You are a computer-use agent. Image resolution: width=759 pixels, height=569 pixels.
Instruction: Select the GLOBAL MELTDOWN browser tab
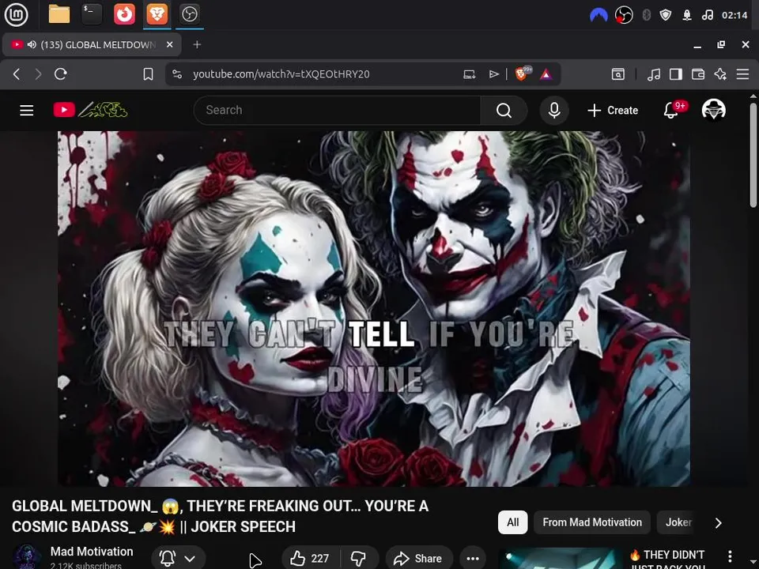tap(92, 45)
